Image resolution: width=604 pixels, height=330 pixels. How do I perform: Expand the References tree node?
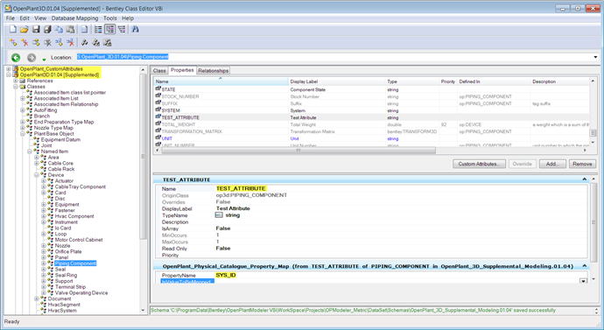16,81
